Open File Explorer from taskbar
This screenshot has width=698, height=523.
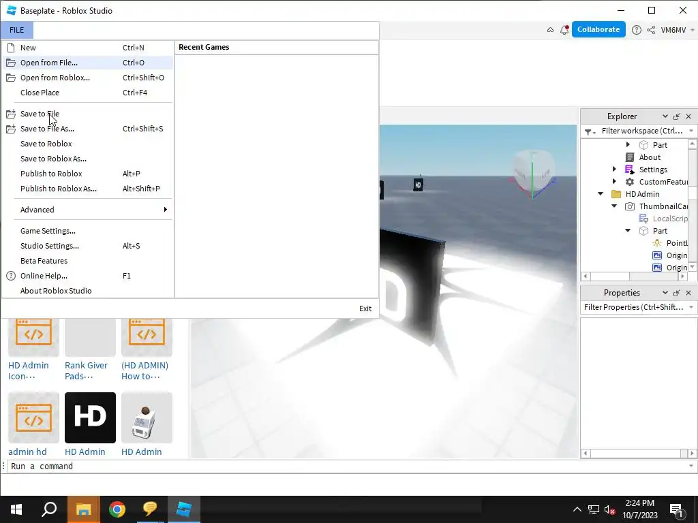pos(83,509)
